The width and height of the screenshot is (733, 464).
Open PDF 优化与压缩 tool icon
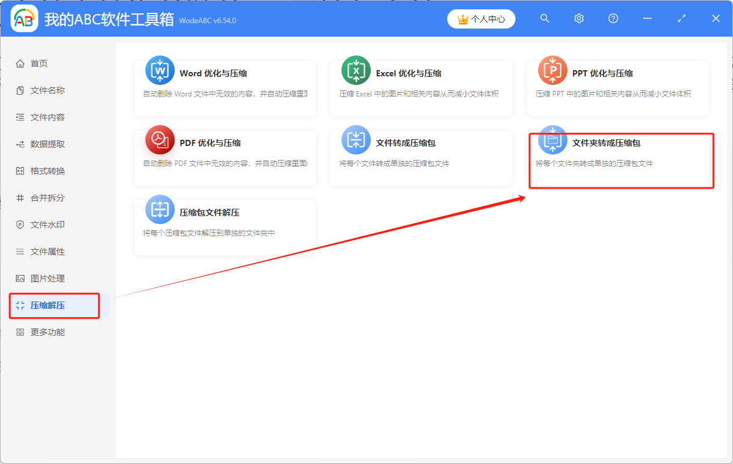pos(160,140)
